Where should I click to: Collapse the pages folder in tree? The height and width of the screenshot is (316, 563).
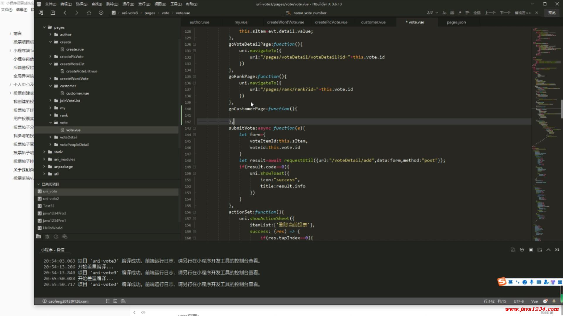44,27
